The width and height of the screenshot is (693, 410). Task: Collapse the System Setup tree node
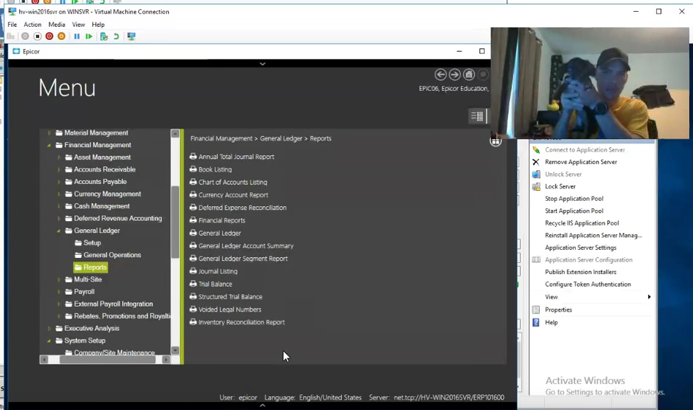[49, 341]
